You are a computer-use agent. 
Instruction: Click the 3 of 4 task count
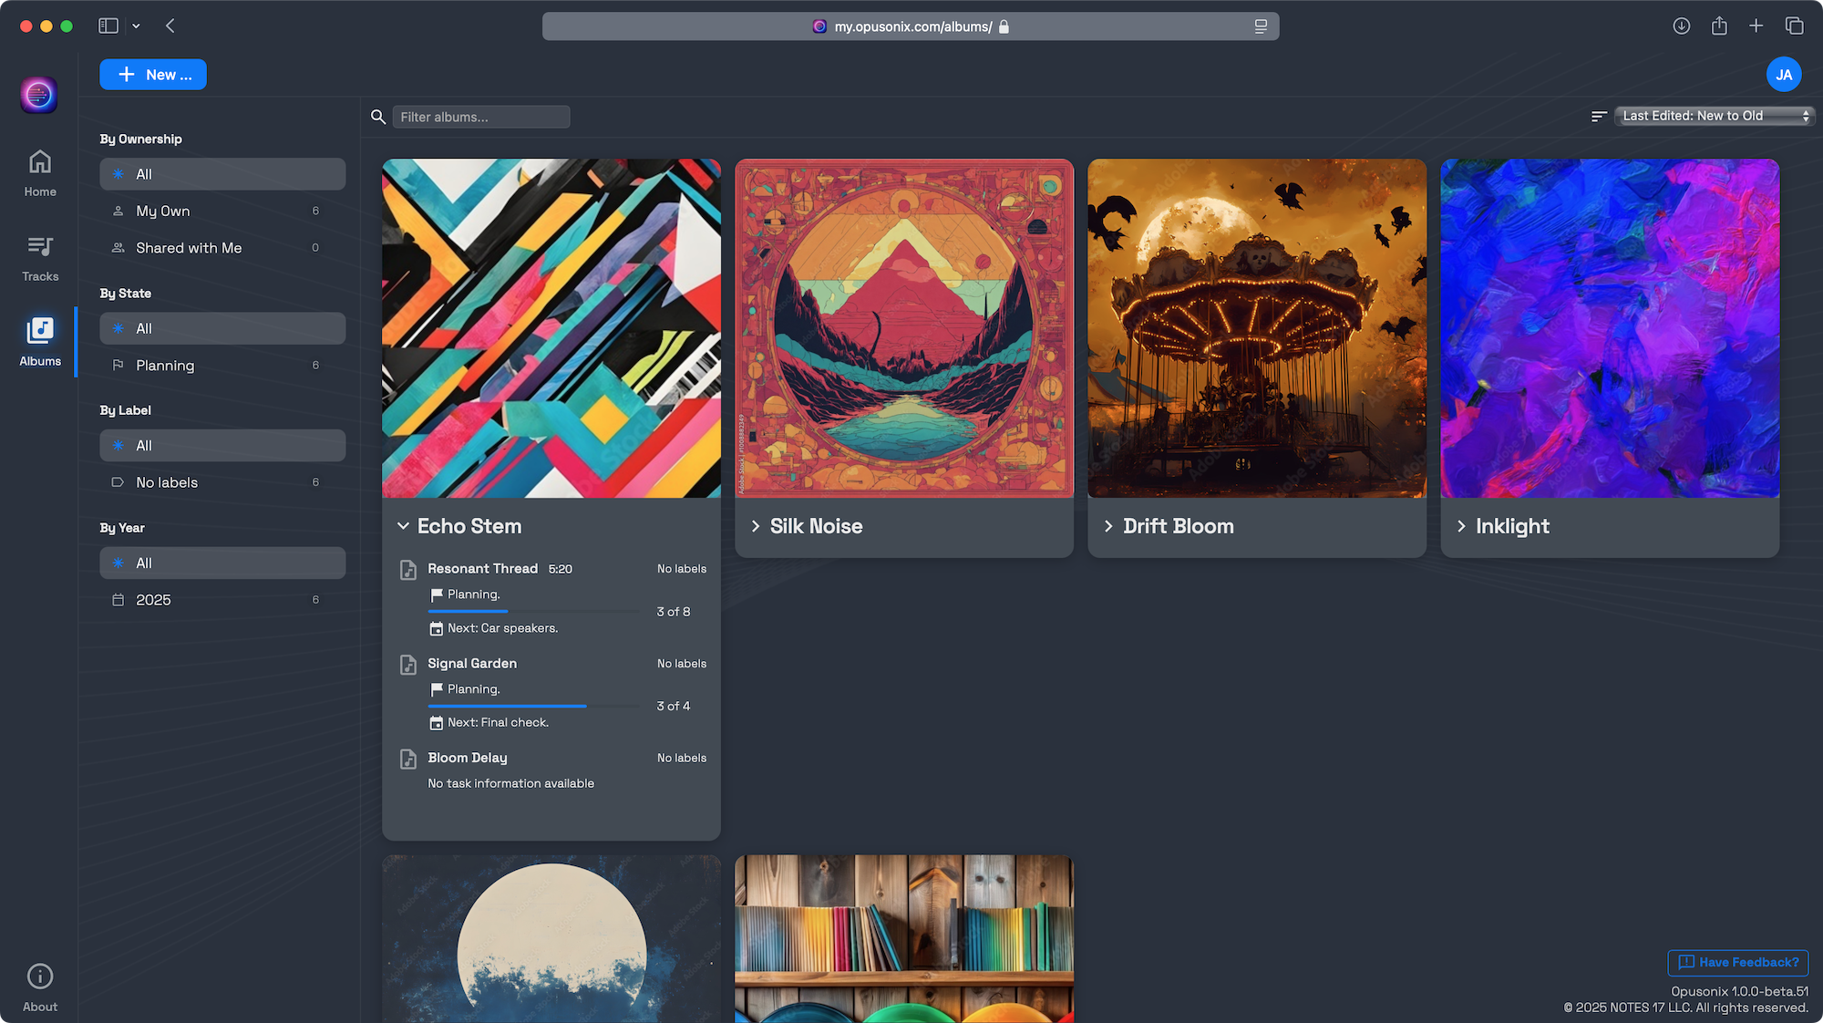pos(674,707)
